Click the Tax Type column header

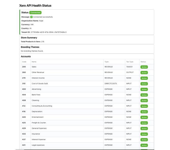click(x=130, y=62)
